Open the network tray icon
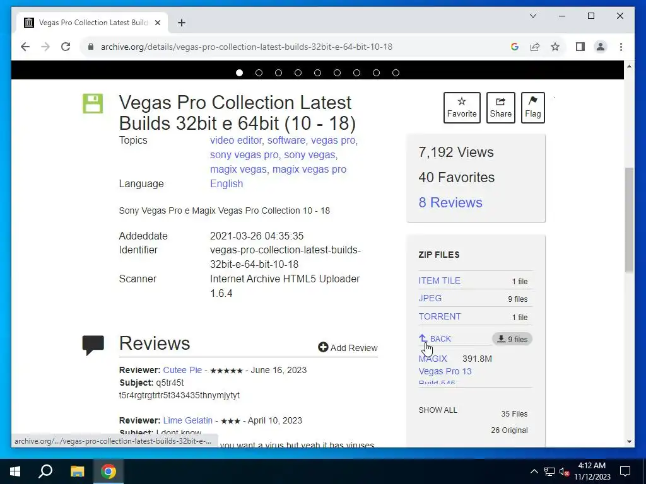This screenshot has width=646, height=484. pyautogui.click(x=549, y=471)
